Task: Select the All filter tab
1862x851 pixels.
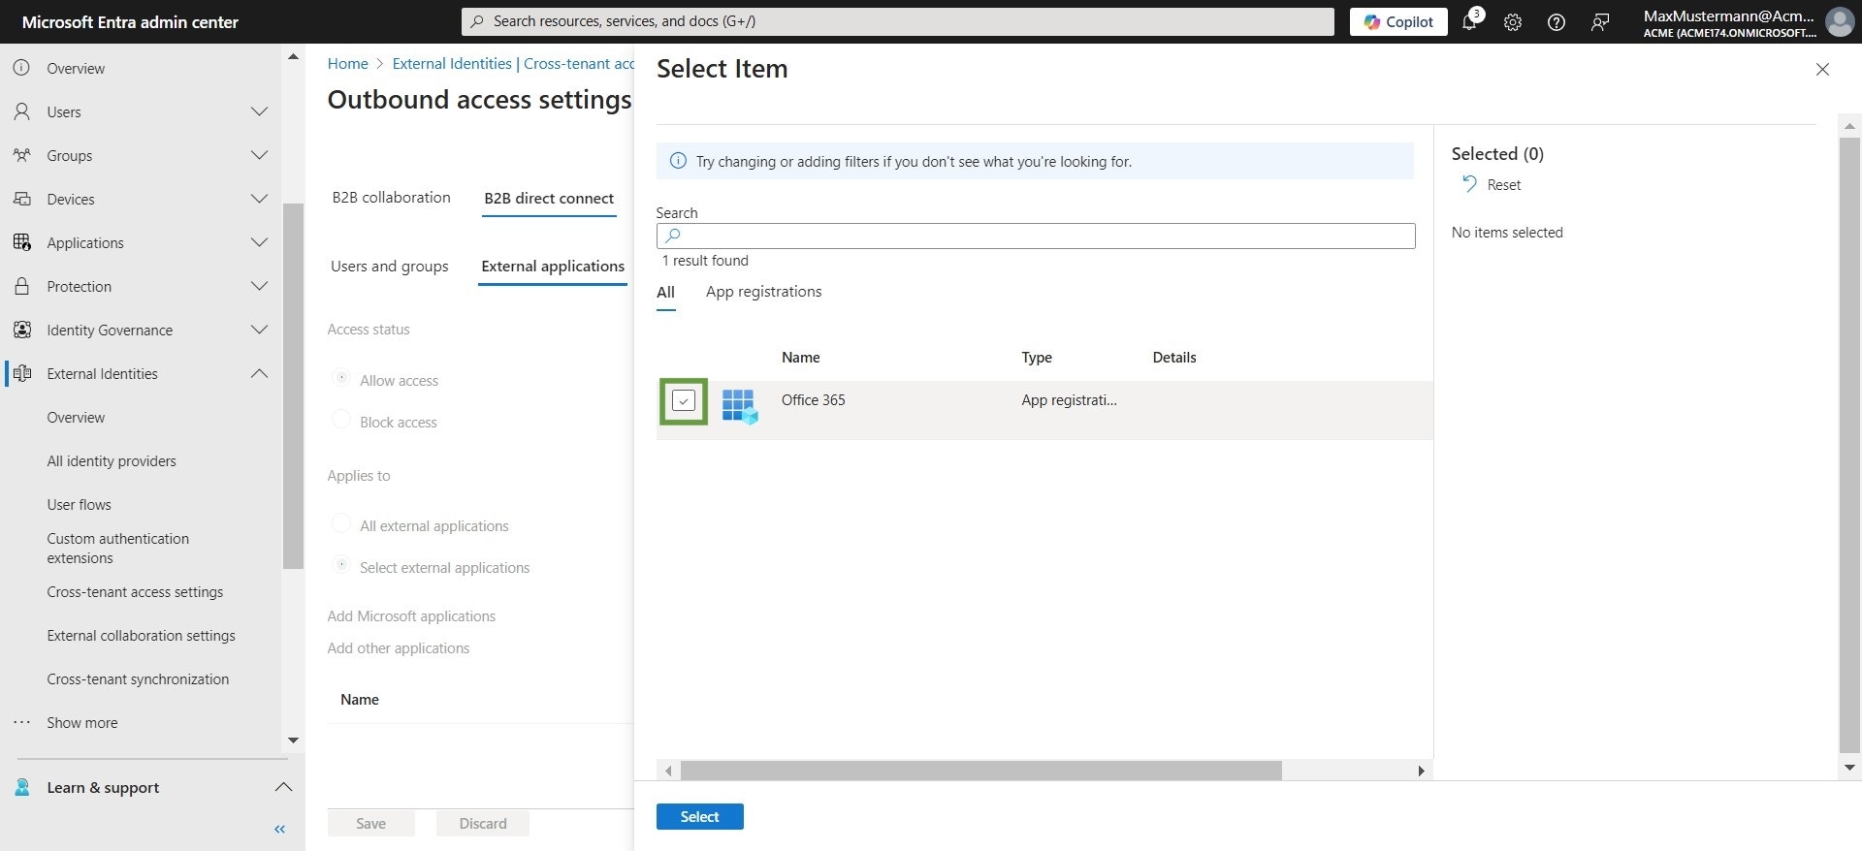Action: (665, 293)
